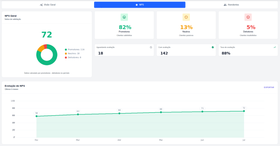Open the Atendentes tab
Screen dimensions: 280x146
coord(231,5)
